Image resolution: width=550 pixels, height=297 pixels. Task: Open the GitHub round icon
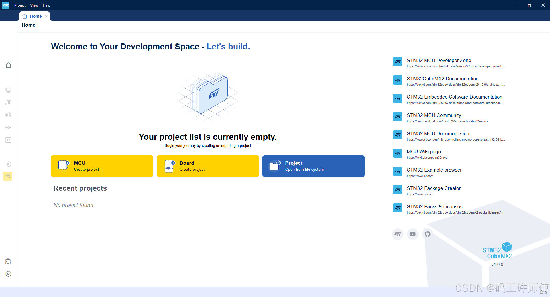pyautogui.click(x=428, y=234)
